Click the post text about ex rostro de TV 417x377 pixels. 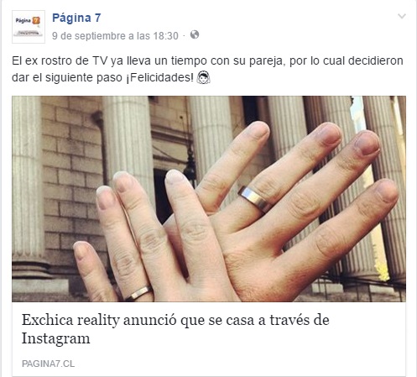point(207,69)
